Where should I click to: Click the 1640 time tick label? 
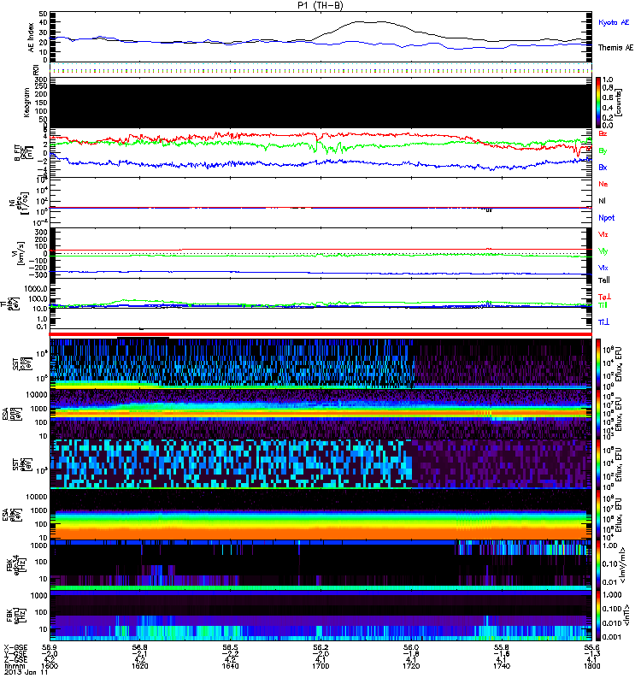pyautogui.click(x=230, y=666)
